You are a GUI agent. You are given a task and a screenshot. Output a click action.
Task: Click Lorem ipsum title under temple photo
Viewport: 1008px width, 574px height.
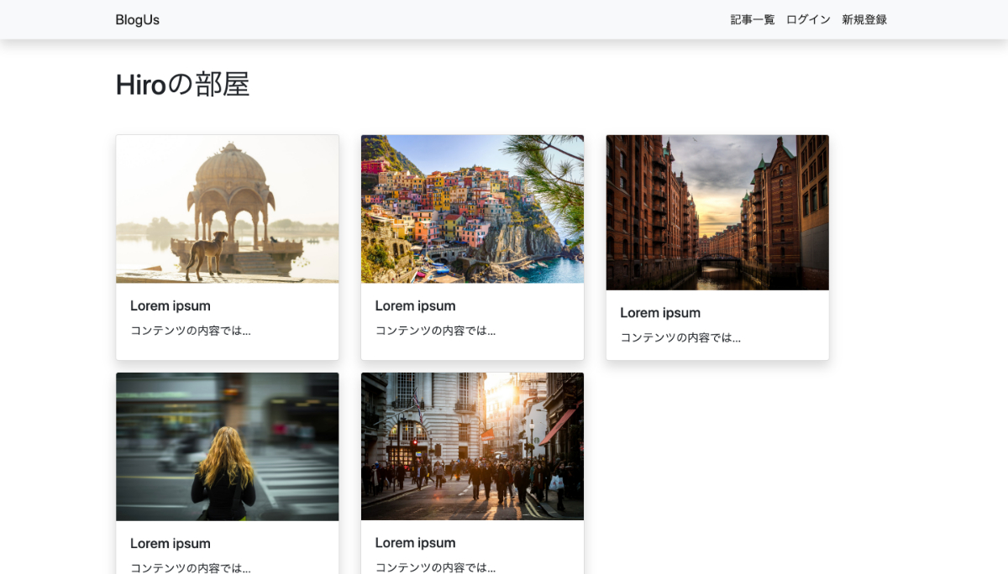[x=171, y=306]
